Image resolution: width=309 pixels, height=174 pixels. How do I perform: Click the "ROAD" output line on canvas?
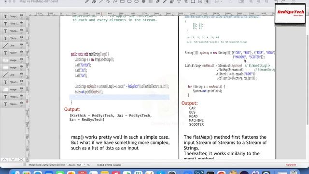[193, 116]
